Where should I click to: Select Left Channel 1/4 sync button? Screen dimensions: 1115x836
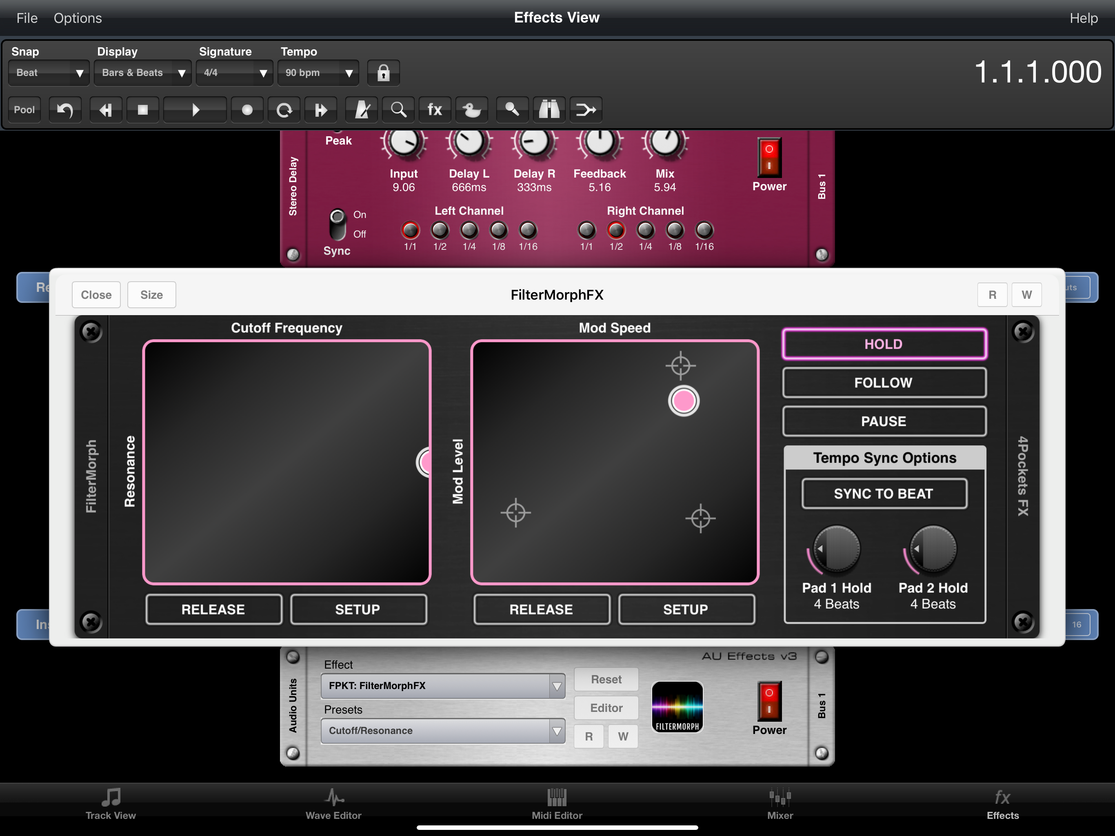[x=469, y=230]
